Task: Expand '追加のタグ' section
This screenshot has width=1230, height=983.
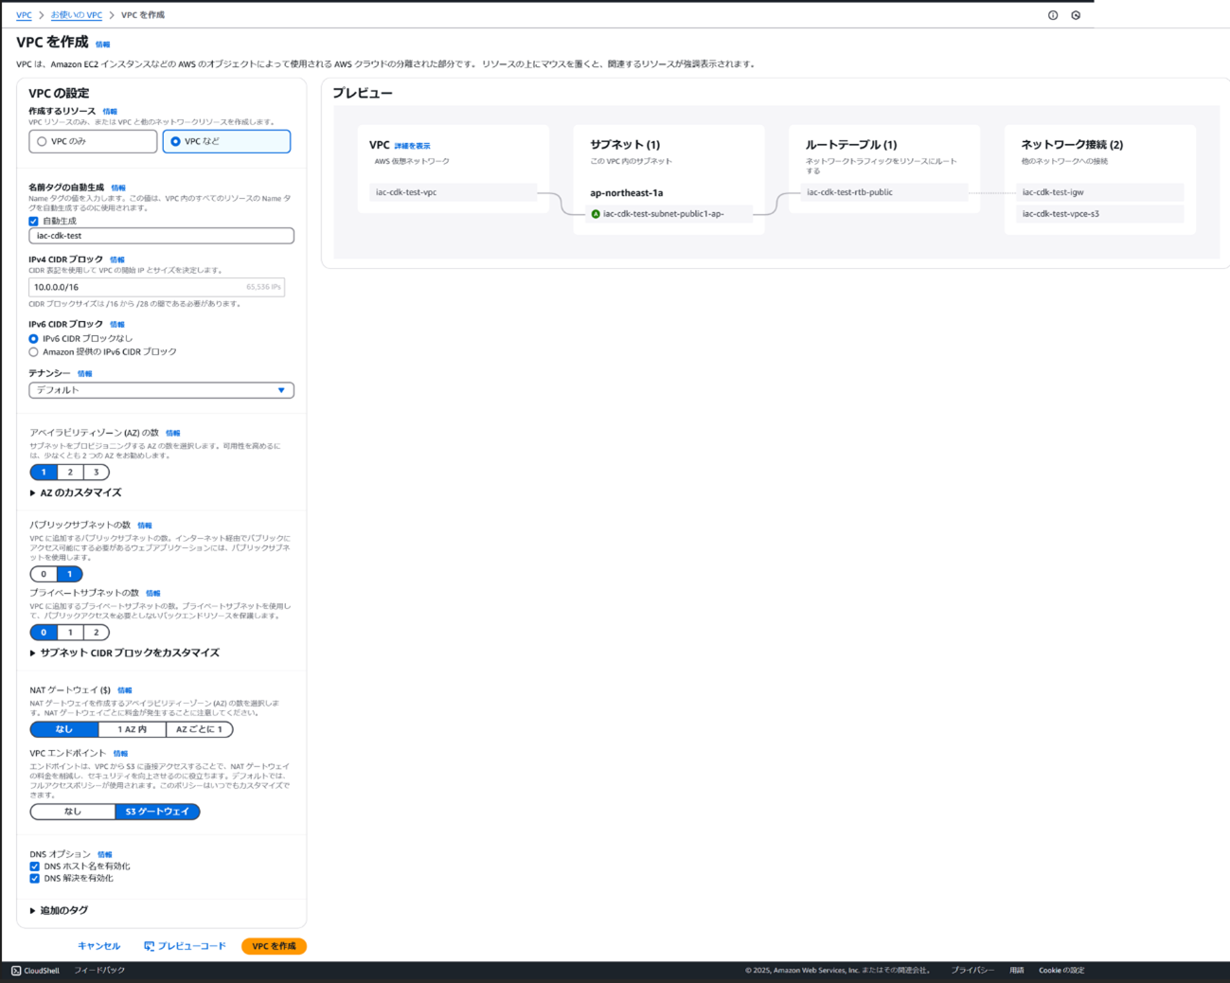Action: (59, 910)
